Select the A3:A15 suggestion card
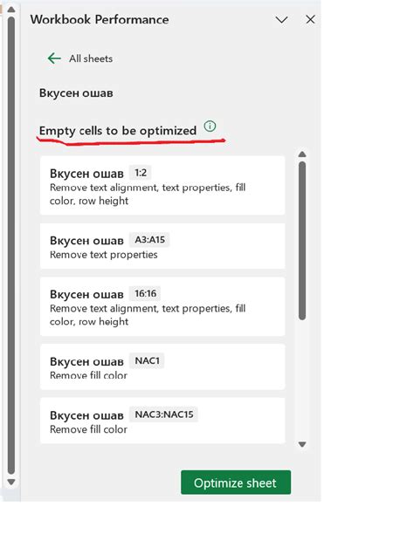Viewport: 414px width, 534px height. click(162, 246)
